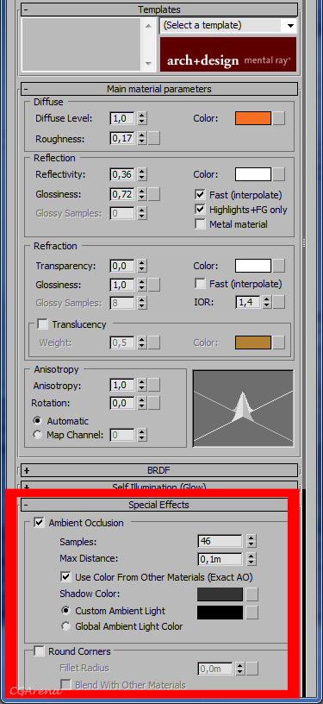Click the Diffuse Level value field
Viewport: 323px width, 704px height.
pyautogui.click(x=122, y=118)
